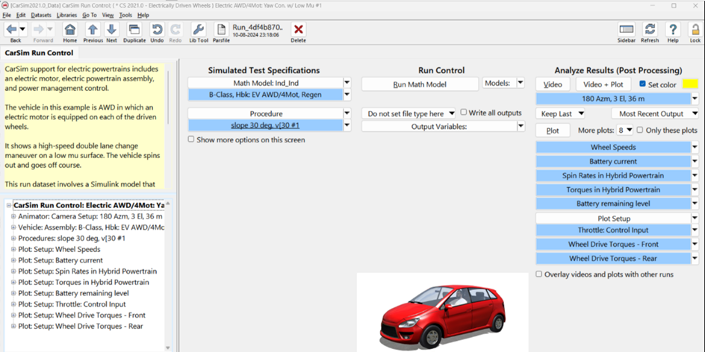
Task: Click the Run Math Model button
Action: (420, 84)
